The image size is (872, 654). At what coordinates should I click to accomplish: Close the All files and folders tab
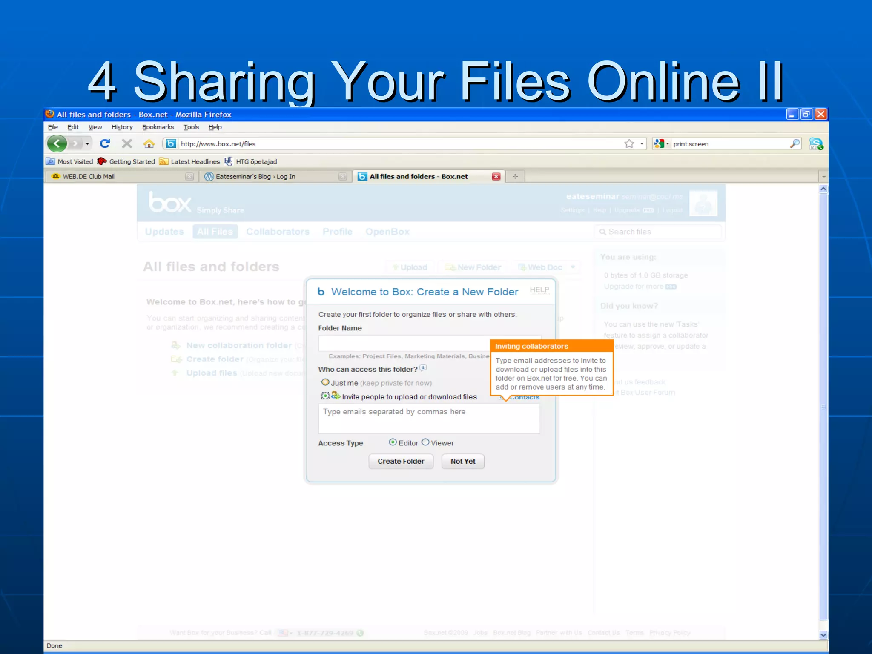(496, 176)
